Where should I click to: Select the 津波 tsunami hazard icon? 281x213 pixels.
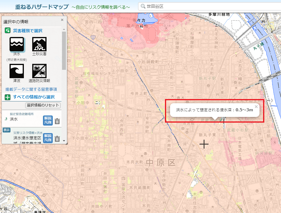pyautogui.click(x=17, y=71)
